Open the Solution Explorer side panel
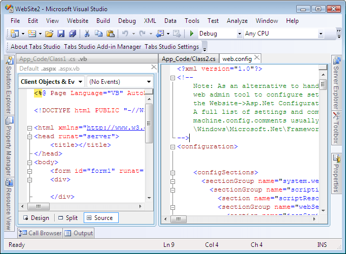The width and height of the screenshot is (346, 254). pyautogui.click(x=9, y=85)
